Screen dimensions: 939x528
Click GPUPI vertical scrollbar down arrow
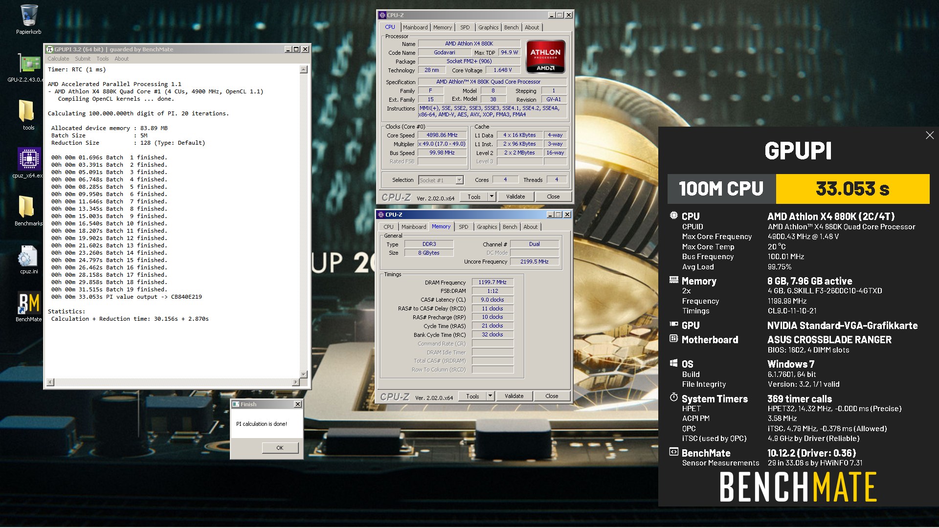[x=304, y=374]
